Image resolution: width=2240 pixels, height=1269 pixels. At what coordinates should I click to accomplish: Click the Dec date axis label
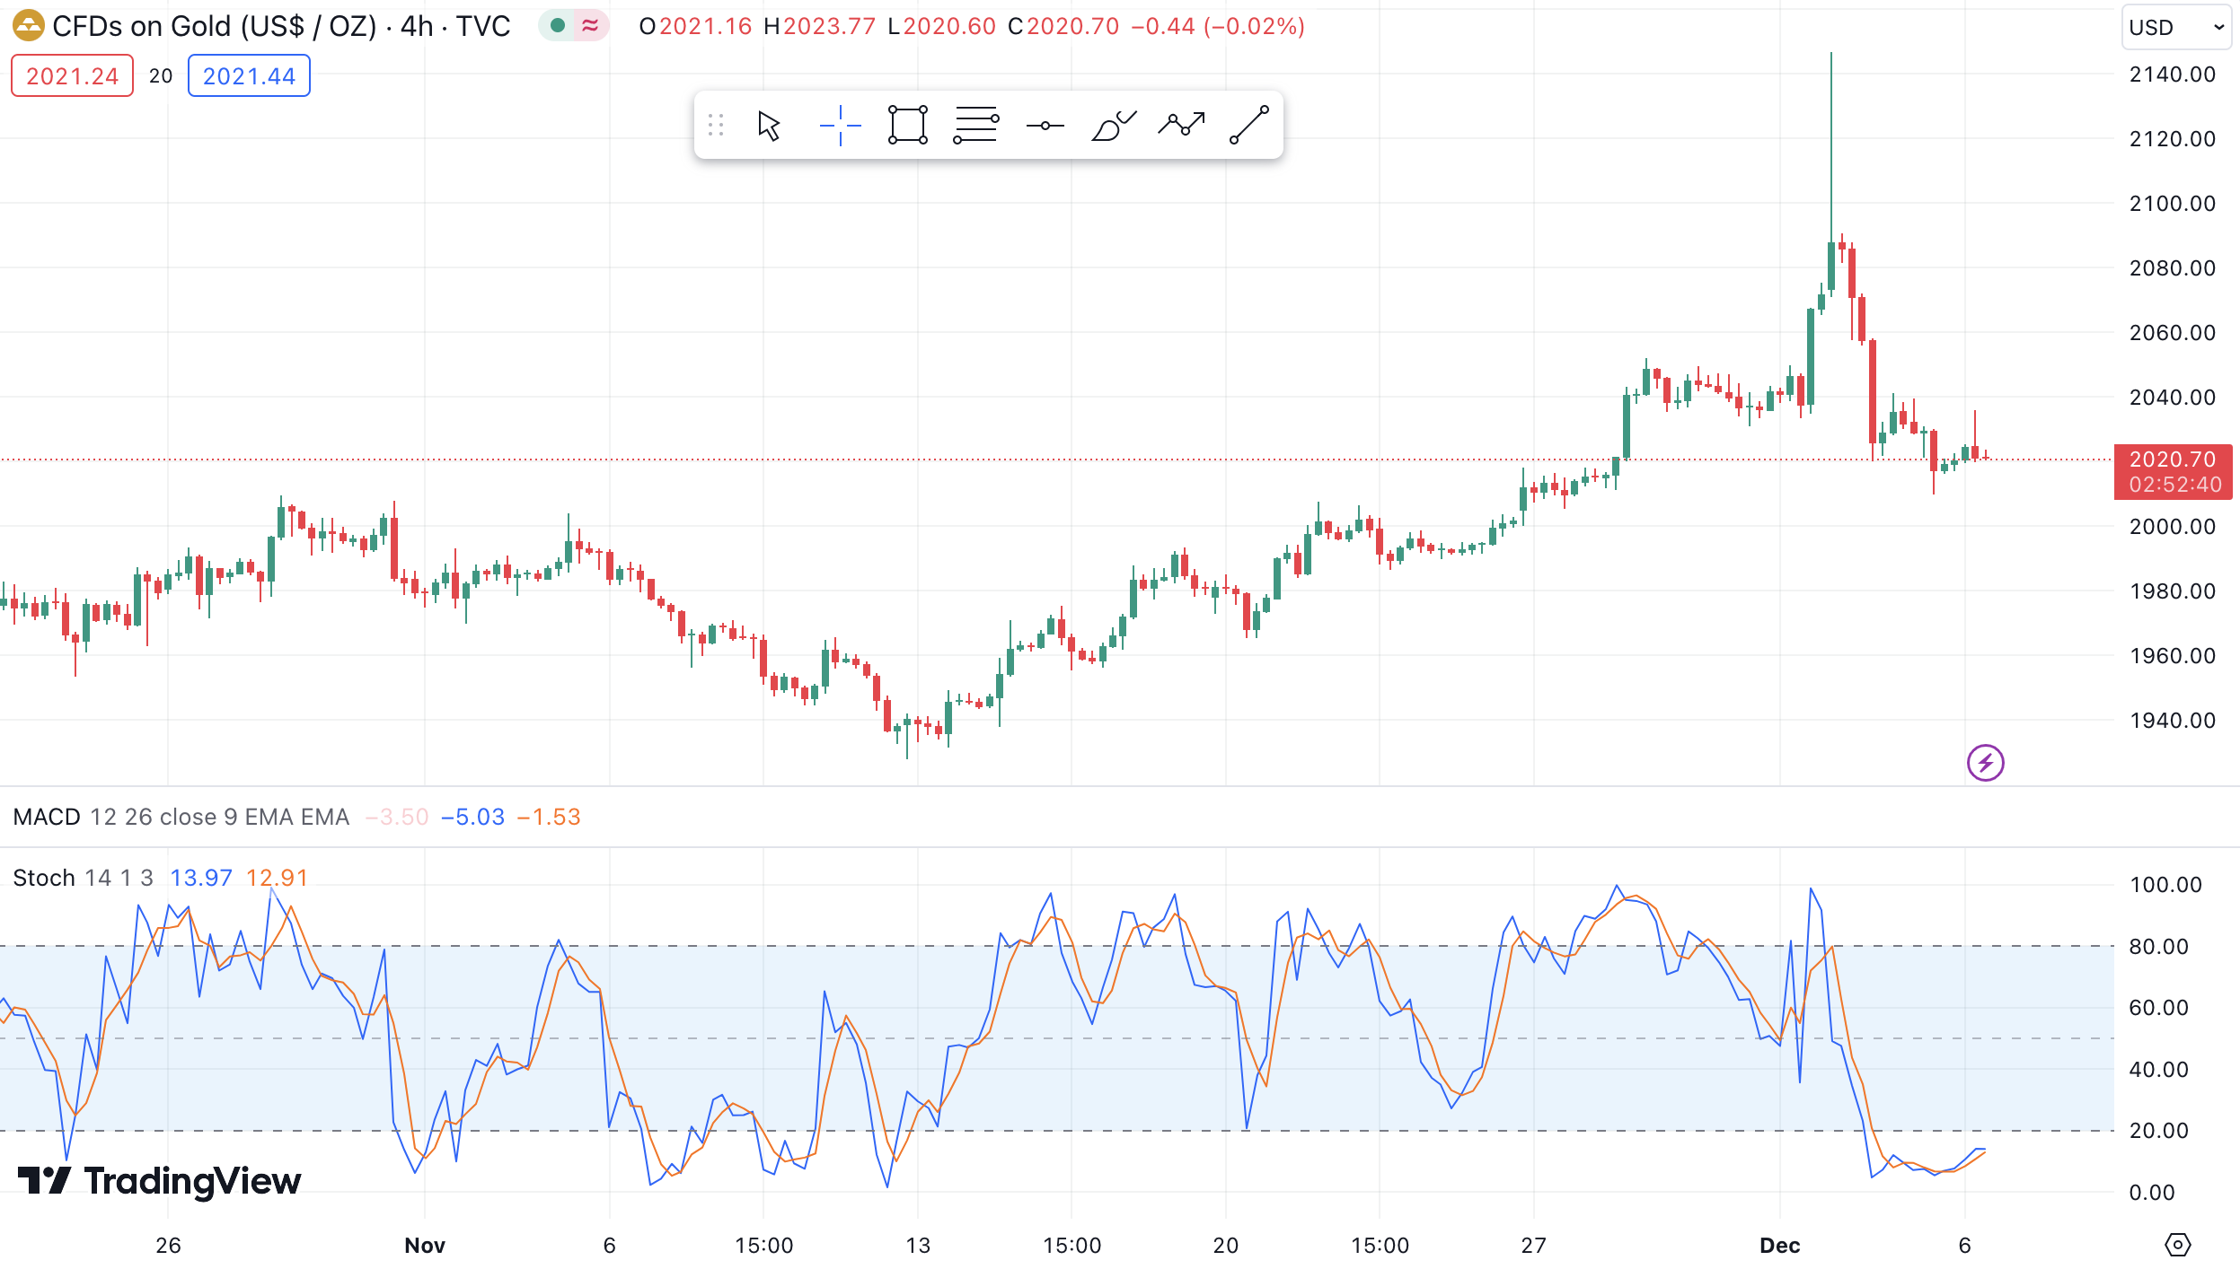click(x=1779, y=1246)
